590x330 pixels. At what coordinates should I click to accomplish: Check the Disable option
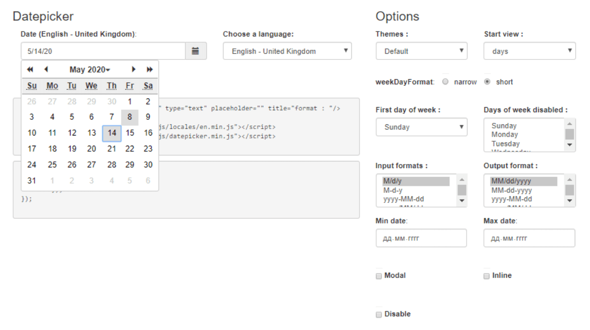point(378,314)
